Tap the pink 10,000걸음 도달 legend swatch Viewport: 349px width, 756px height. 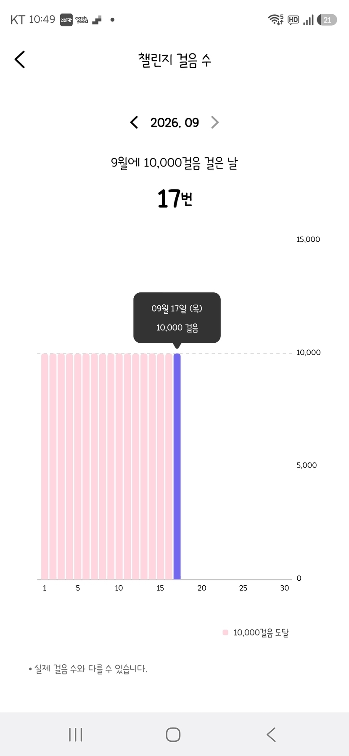pos(225,632)
